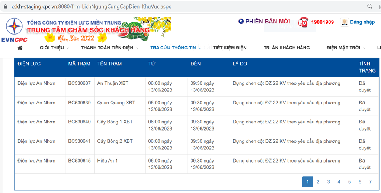Screen dimensions: 381x193
Task: Click the red telephone hotline icon
Action: 304,22
